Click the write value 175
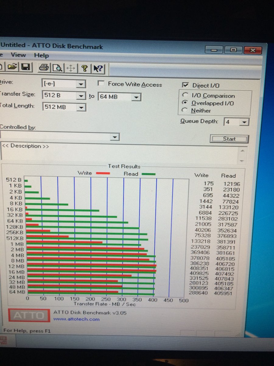 click(209, 183)
